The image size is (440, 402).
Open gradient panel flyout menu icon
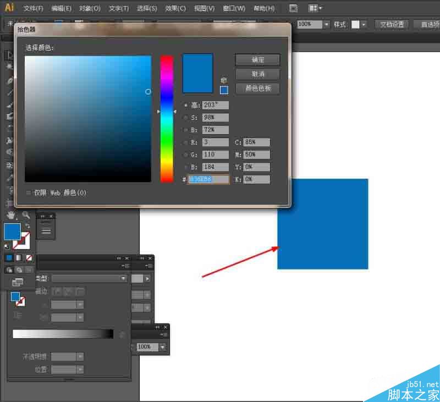[127, 266]
